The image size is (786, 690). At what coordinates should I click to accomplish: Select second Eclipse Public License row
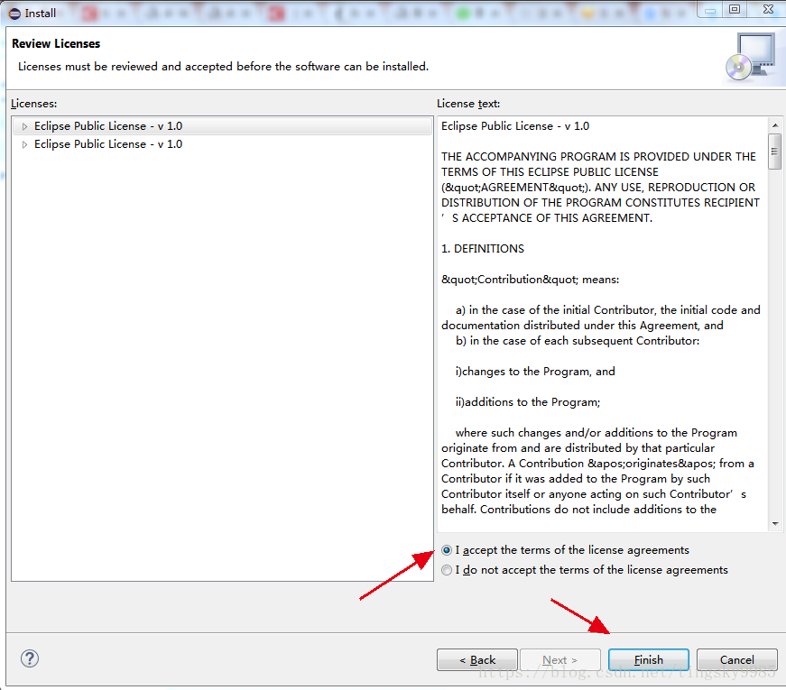click(222, 144)
